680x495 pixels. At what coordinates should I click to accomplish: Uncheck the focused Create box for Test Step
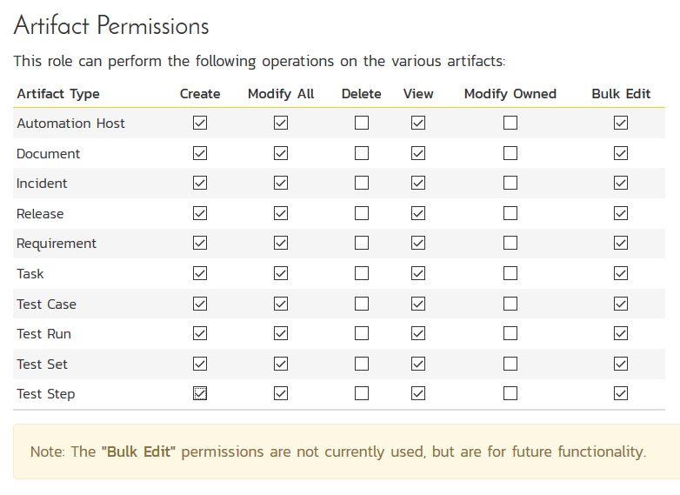coord(200,393)
